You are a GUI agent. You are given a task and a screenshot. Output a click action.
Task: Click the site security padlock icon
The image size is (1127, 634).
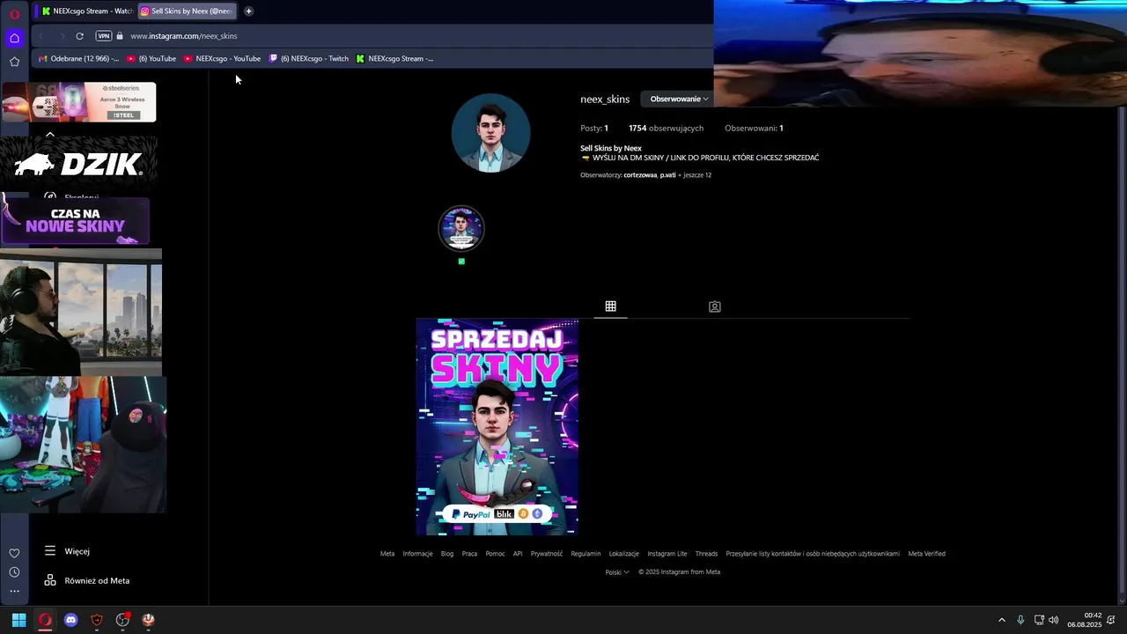point(120,36)
